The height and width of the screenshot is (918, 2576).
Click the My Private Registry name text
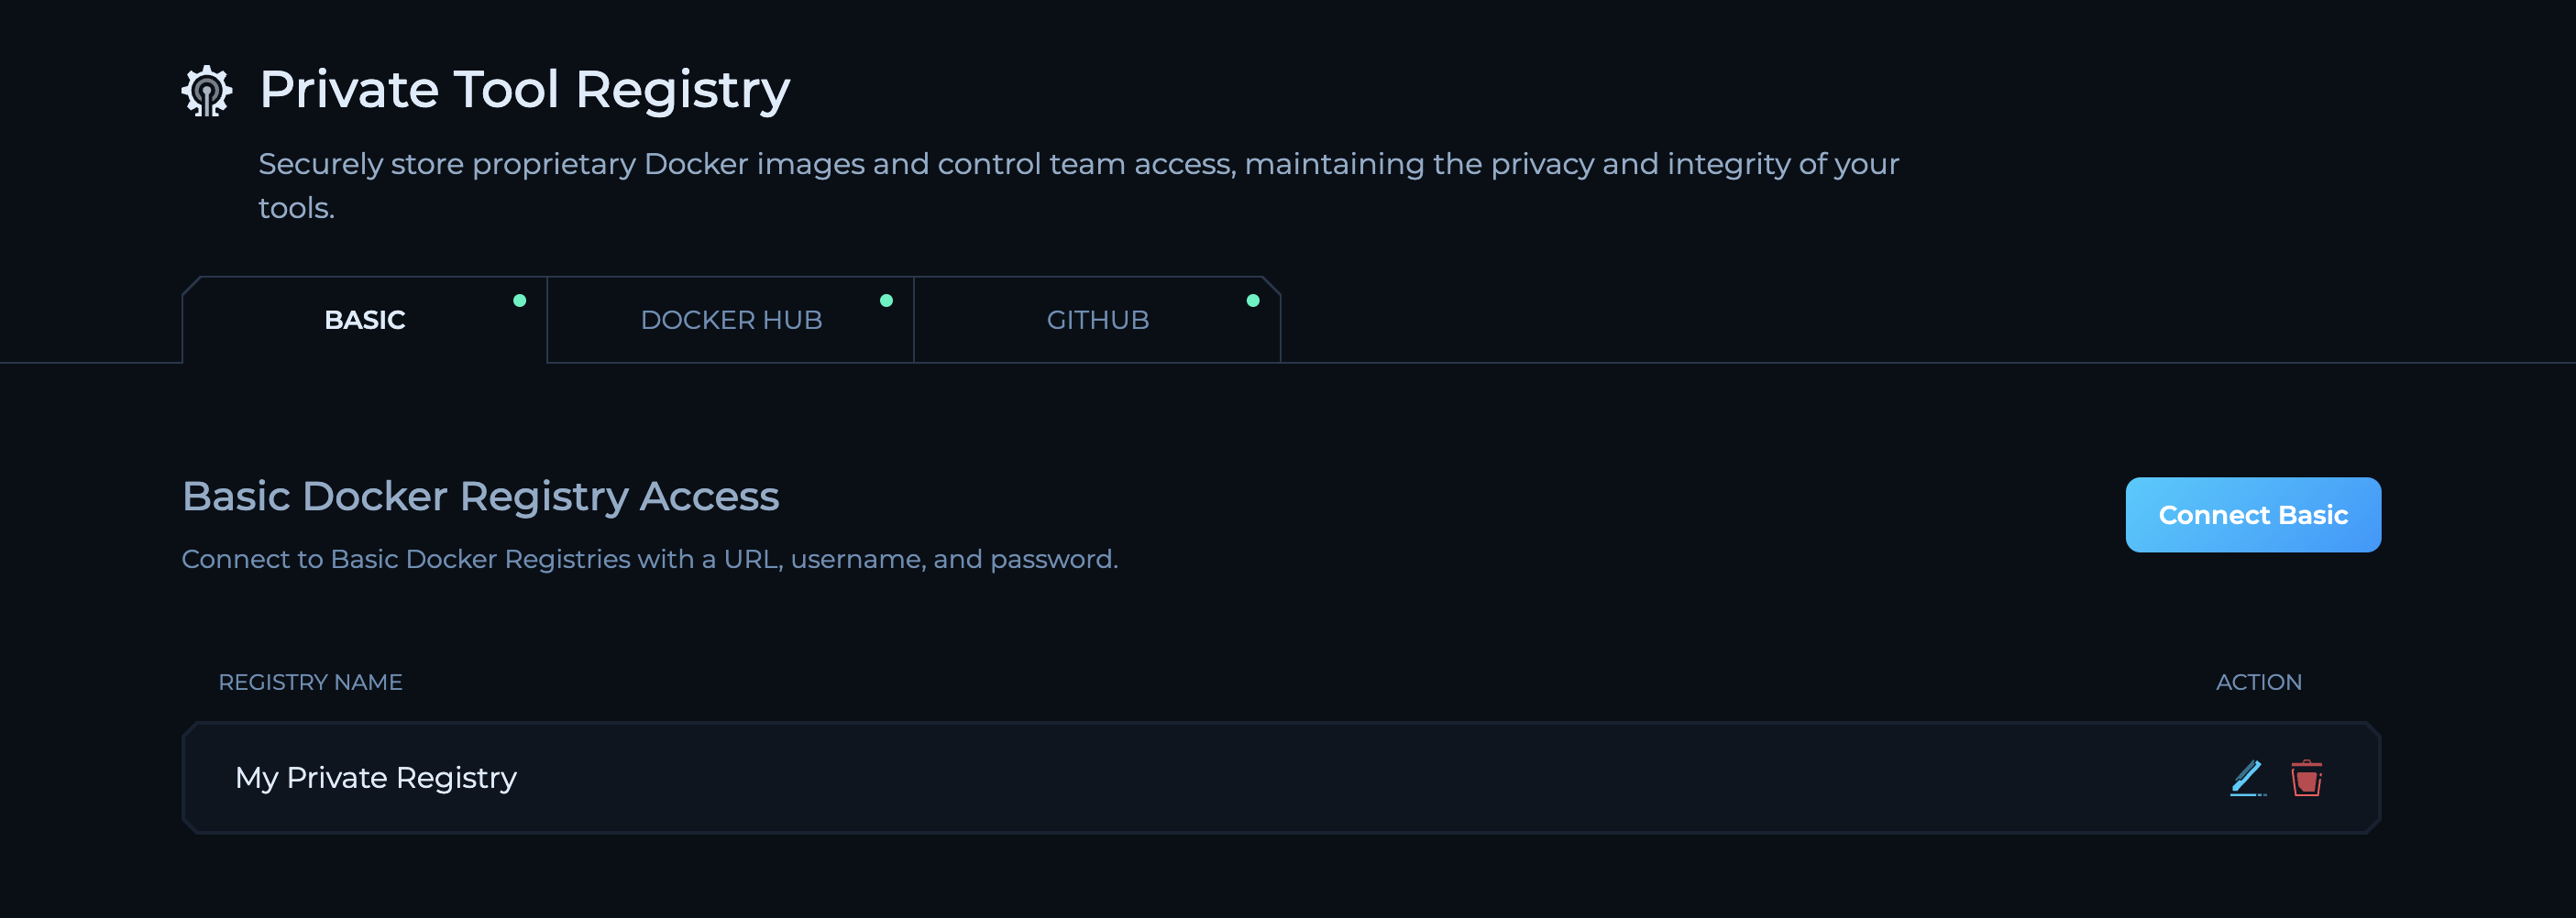click(x=376, y=777)
